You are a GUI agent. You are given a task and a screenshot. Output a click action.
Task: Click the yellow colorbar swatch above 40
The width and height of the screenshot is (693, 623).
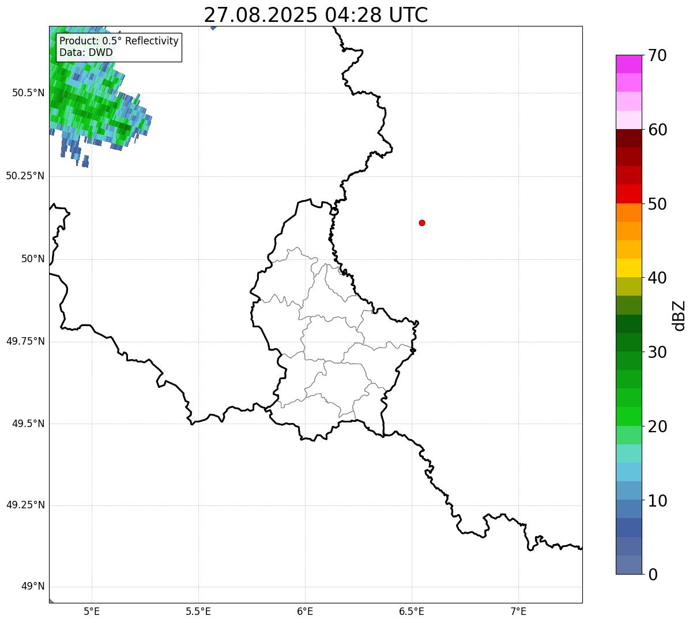pos(629,268)
